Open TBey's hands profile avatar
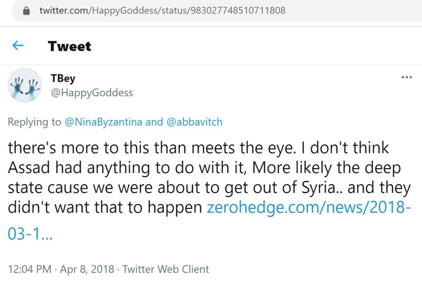The width and height of the screenshot is (422, 282). click(x=25, y=85)
